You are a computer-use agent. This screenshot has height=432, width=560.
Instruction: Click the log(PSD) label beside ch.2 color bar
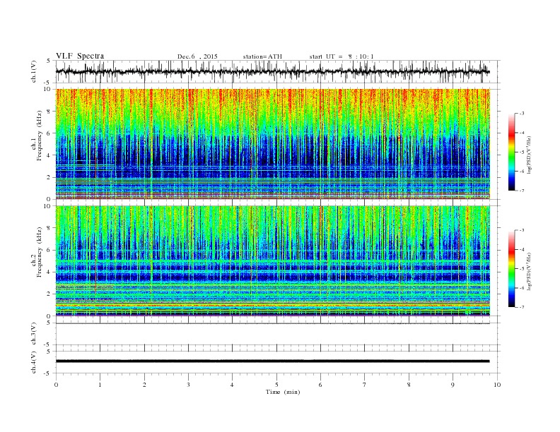(x=529, y=271)
